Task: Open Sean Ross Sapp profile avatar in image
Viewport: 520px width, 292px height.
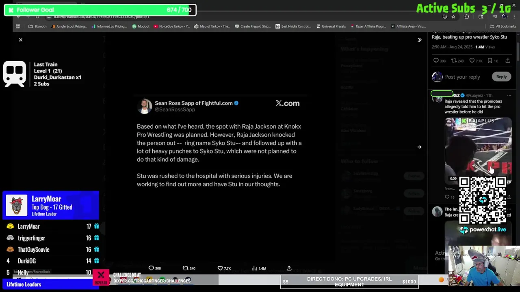Action: click(x=144, y=106)
